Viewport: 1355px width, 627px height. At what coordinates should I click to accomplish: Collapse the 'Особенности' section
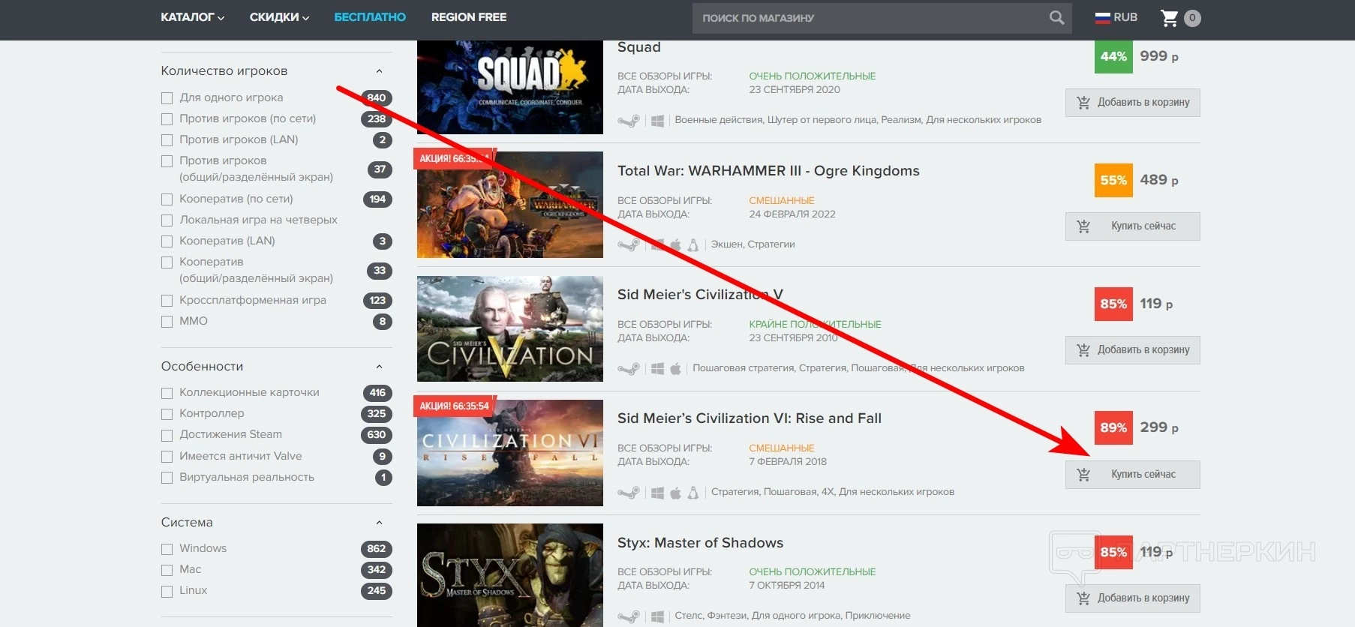[x=379, y=367]
